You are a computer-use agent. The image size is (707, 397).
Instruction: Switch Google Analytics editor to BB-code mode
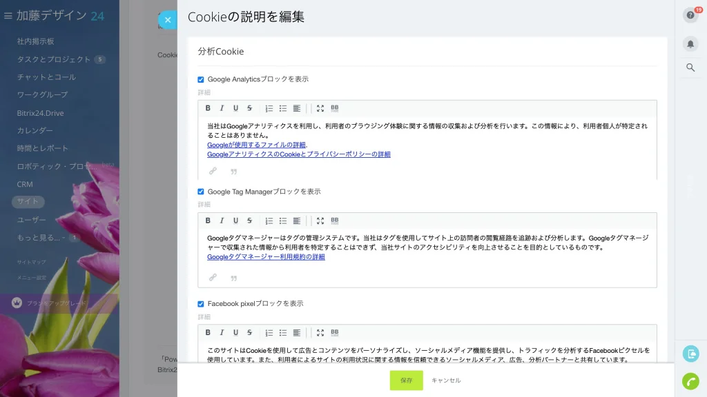(335, 108)
